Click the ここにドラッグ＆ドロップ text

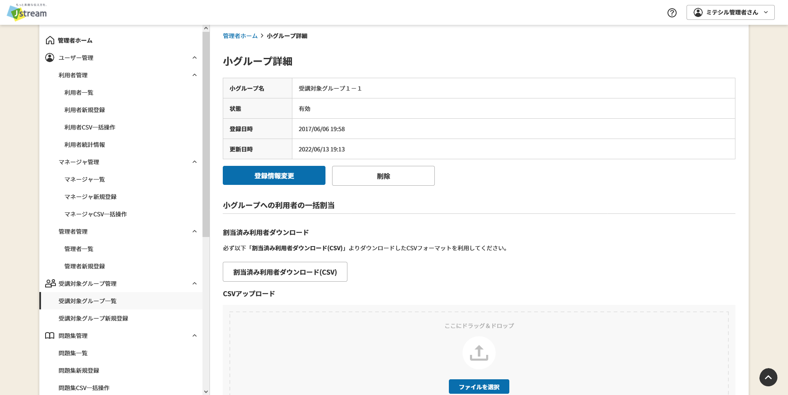click(x=479, y=326)
